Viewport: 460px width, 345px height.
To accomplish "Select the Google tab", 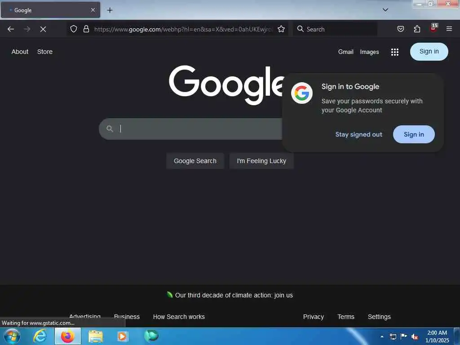I will [x=50, y=10].
